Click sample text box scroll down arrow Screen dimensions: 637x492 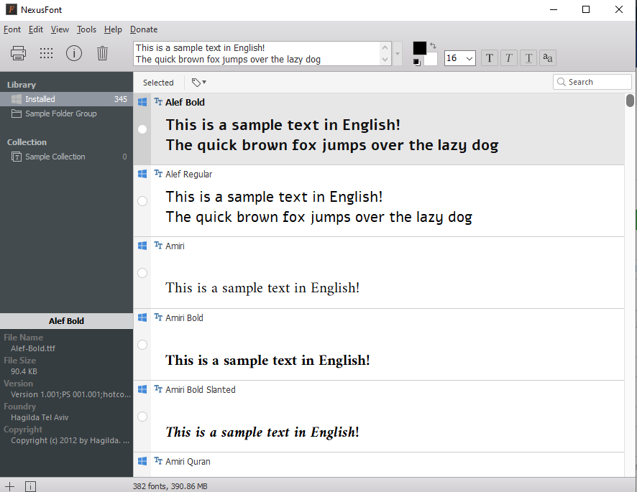click(385, 60)
